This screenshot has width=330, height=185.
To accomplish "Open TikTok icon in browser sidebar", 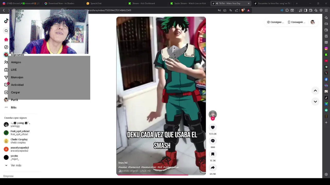I will (326, 98).
